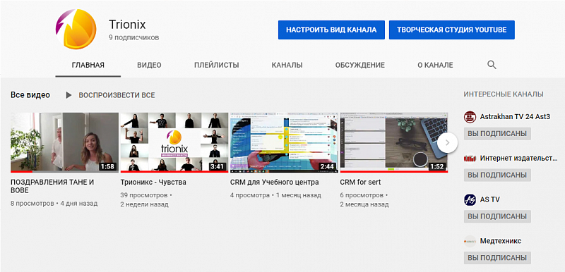Switch to the Главная tab
This screenshot has height=272, width=565.
point(88,66)
